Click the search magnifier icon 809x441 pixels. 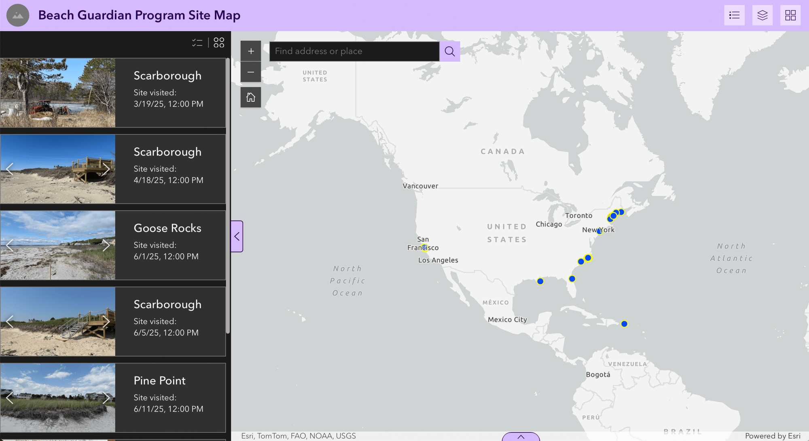tap(450, 51)
